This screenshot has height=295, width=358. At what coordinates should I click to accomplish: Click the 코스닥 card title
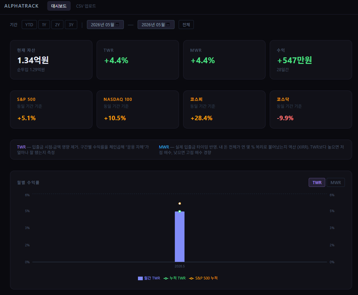click(x=283, y=99)
